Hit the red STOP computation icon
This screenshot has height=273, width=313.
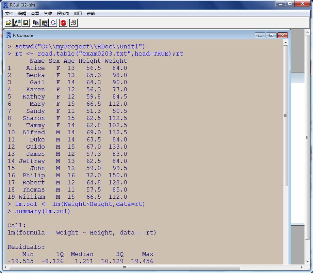click(x=63, y=23)
